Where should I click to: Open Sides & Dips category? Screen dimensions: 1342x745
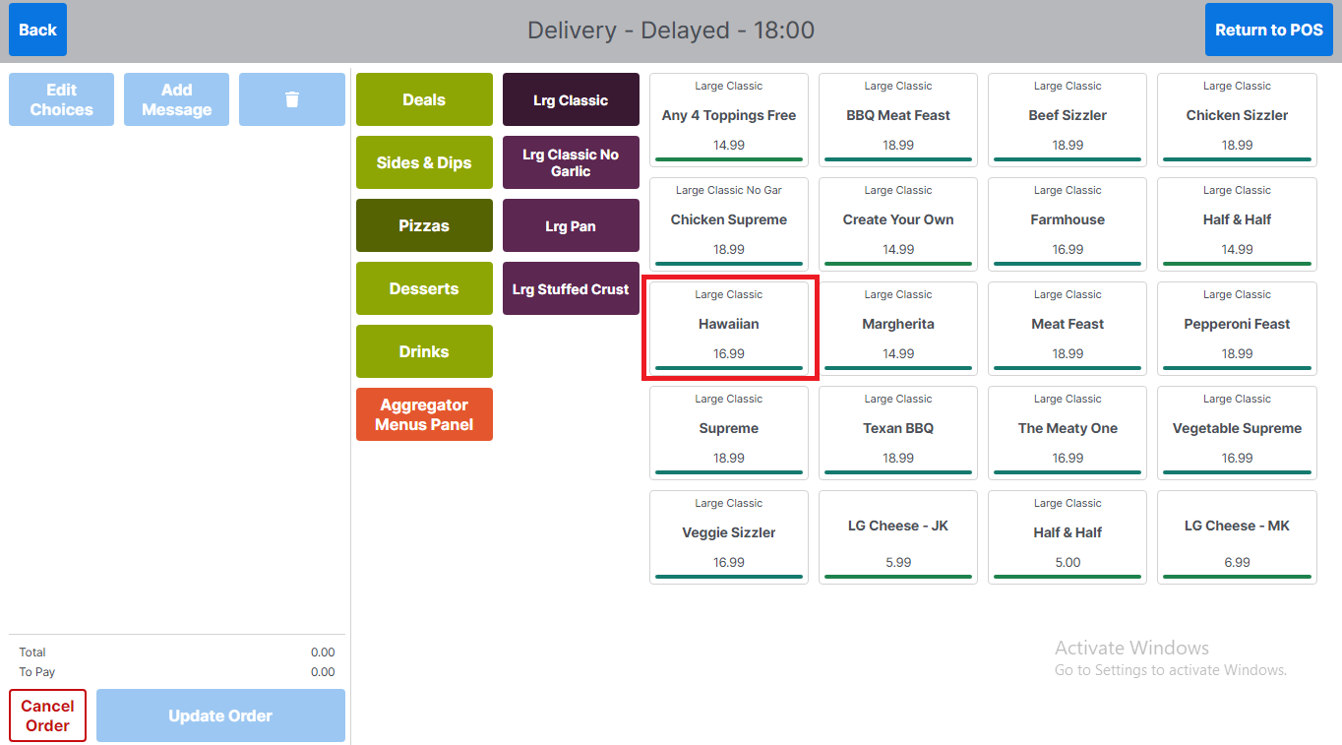click(x=424, y=162)
